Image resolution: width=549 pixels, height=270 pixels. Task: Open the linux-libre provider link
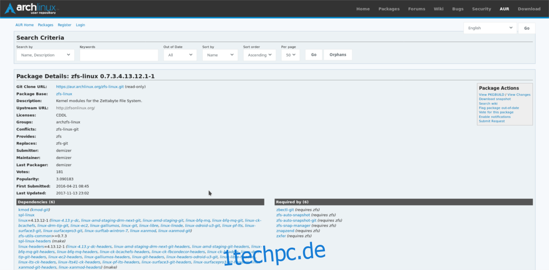tap(149, 226)
